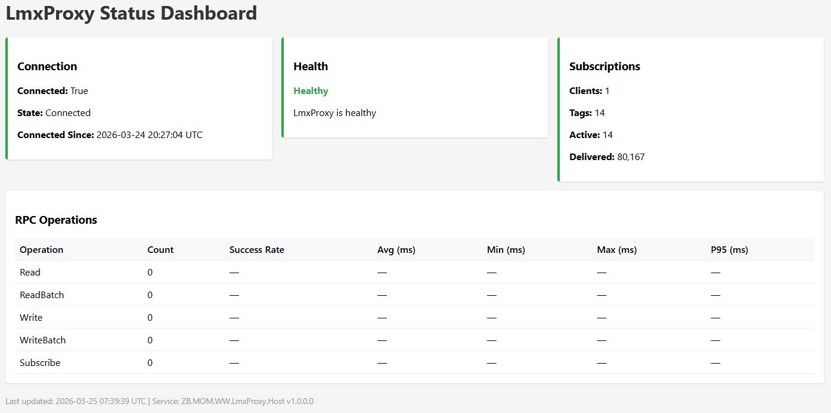Click the Last updated footer text
The width and height of the screenshot is (831, 413).
(x=159, y=402)
